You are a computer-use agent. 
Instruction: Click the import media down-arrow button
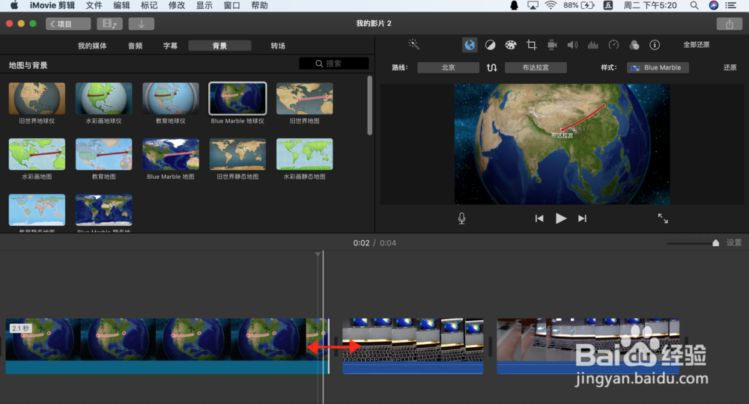(x=142, y=24)
